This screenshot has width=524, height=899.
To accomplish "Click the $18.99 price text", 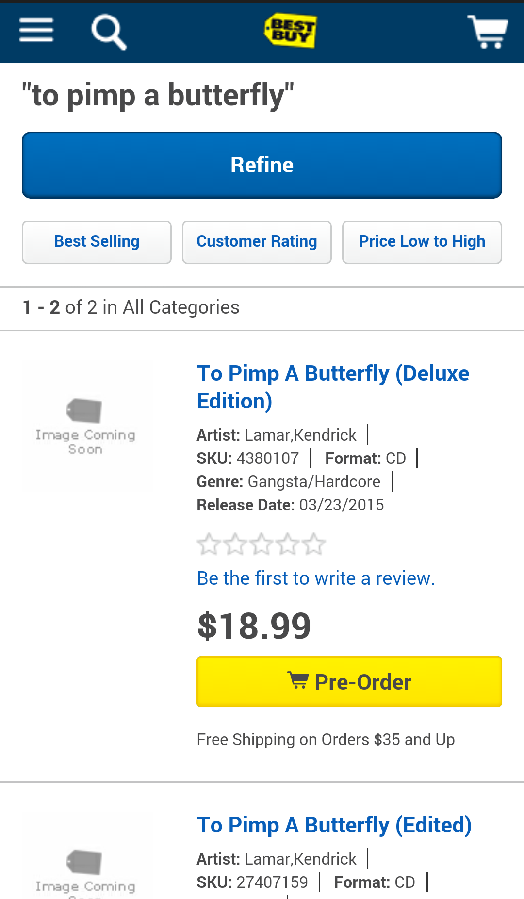I will coord(254,626).
